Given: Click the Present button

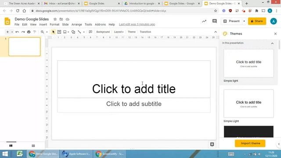Looking at the screenshot, I should (x=231, y=21).
